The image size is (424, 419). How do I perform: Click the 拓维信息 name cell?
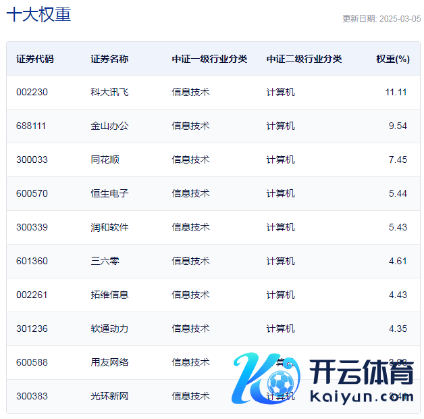pos(109,295)
